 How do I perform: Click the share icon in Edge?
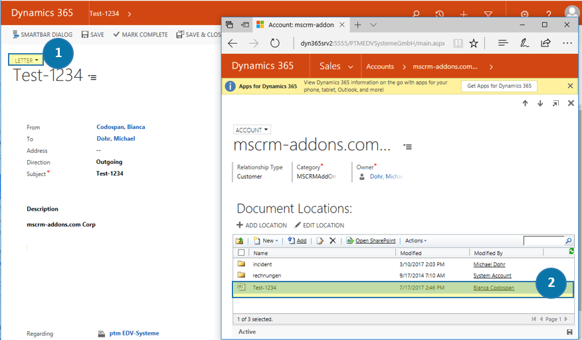(545, 43)
